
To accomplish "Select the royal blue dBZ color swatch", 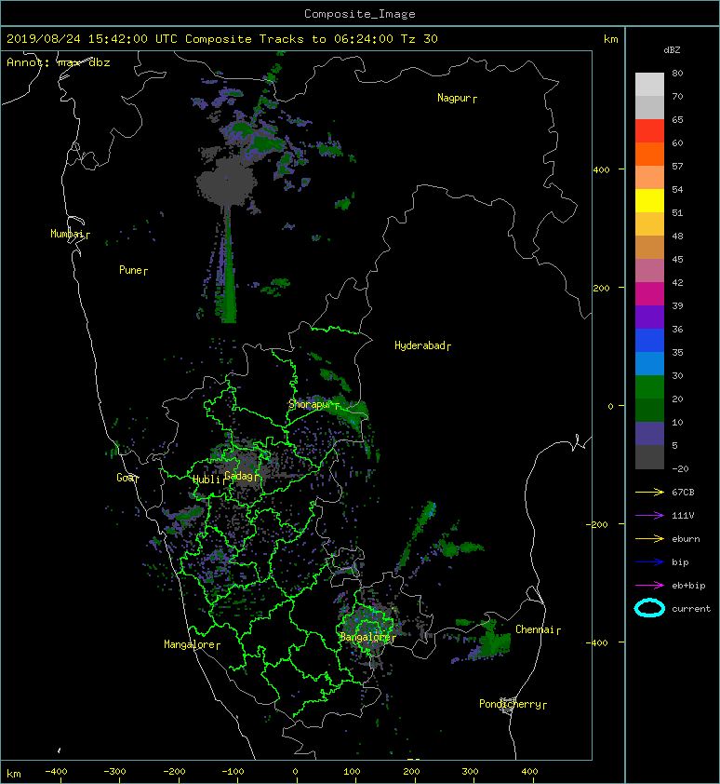I will coord(649,340).
